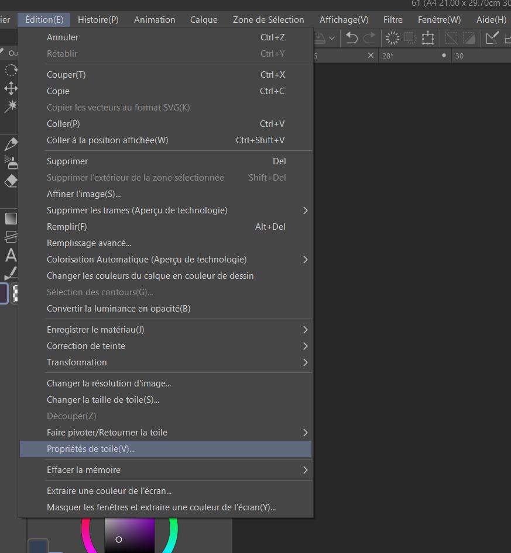
Task: Choose Changer les couleurs du calque en couleur de dessin
Action: [x=166, y=276]
